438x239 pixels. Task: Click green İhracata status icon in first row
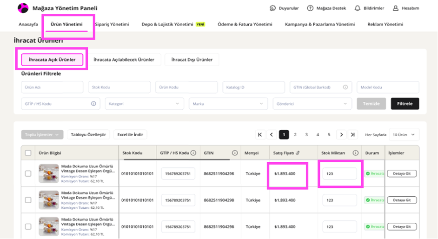[x=368, y=173]
